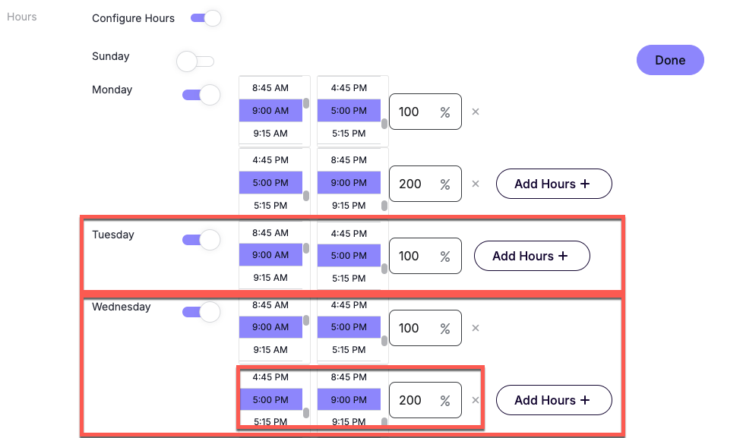
Task: Edit Monday's 100 percent field
Action: [x=425, y=112]
